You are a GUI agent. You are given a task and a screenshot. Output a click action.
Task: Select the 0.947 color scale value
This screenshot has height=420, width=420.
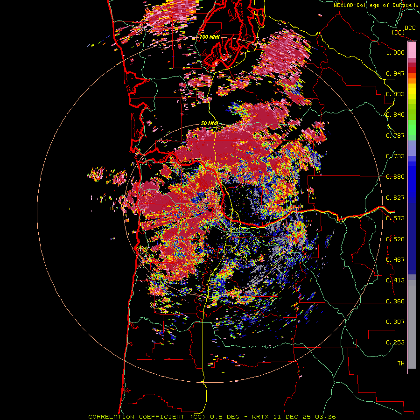pos(395,73)
